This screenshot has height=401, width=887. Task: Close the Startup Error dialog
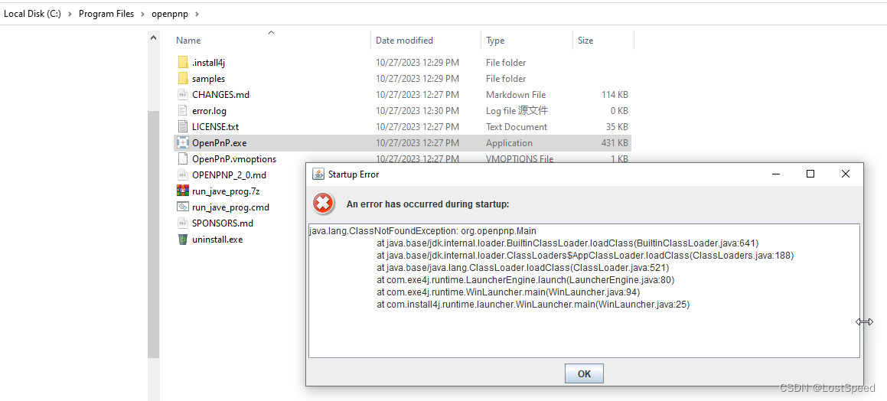pos(845,174)
